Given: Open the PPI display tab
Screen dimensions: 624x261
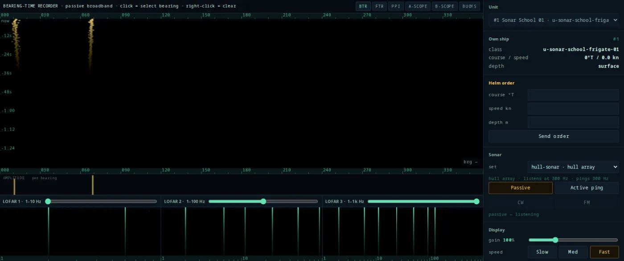Looking at the screenshot, I should click(395, 6).
